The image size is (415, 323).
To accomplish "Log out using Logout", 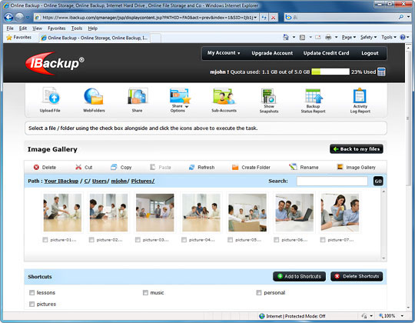I will pos(370,53).
